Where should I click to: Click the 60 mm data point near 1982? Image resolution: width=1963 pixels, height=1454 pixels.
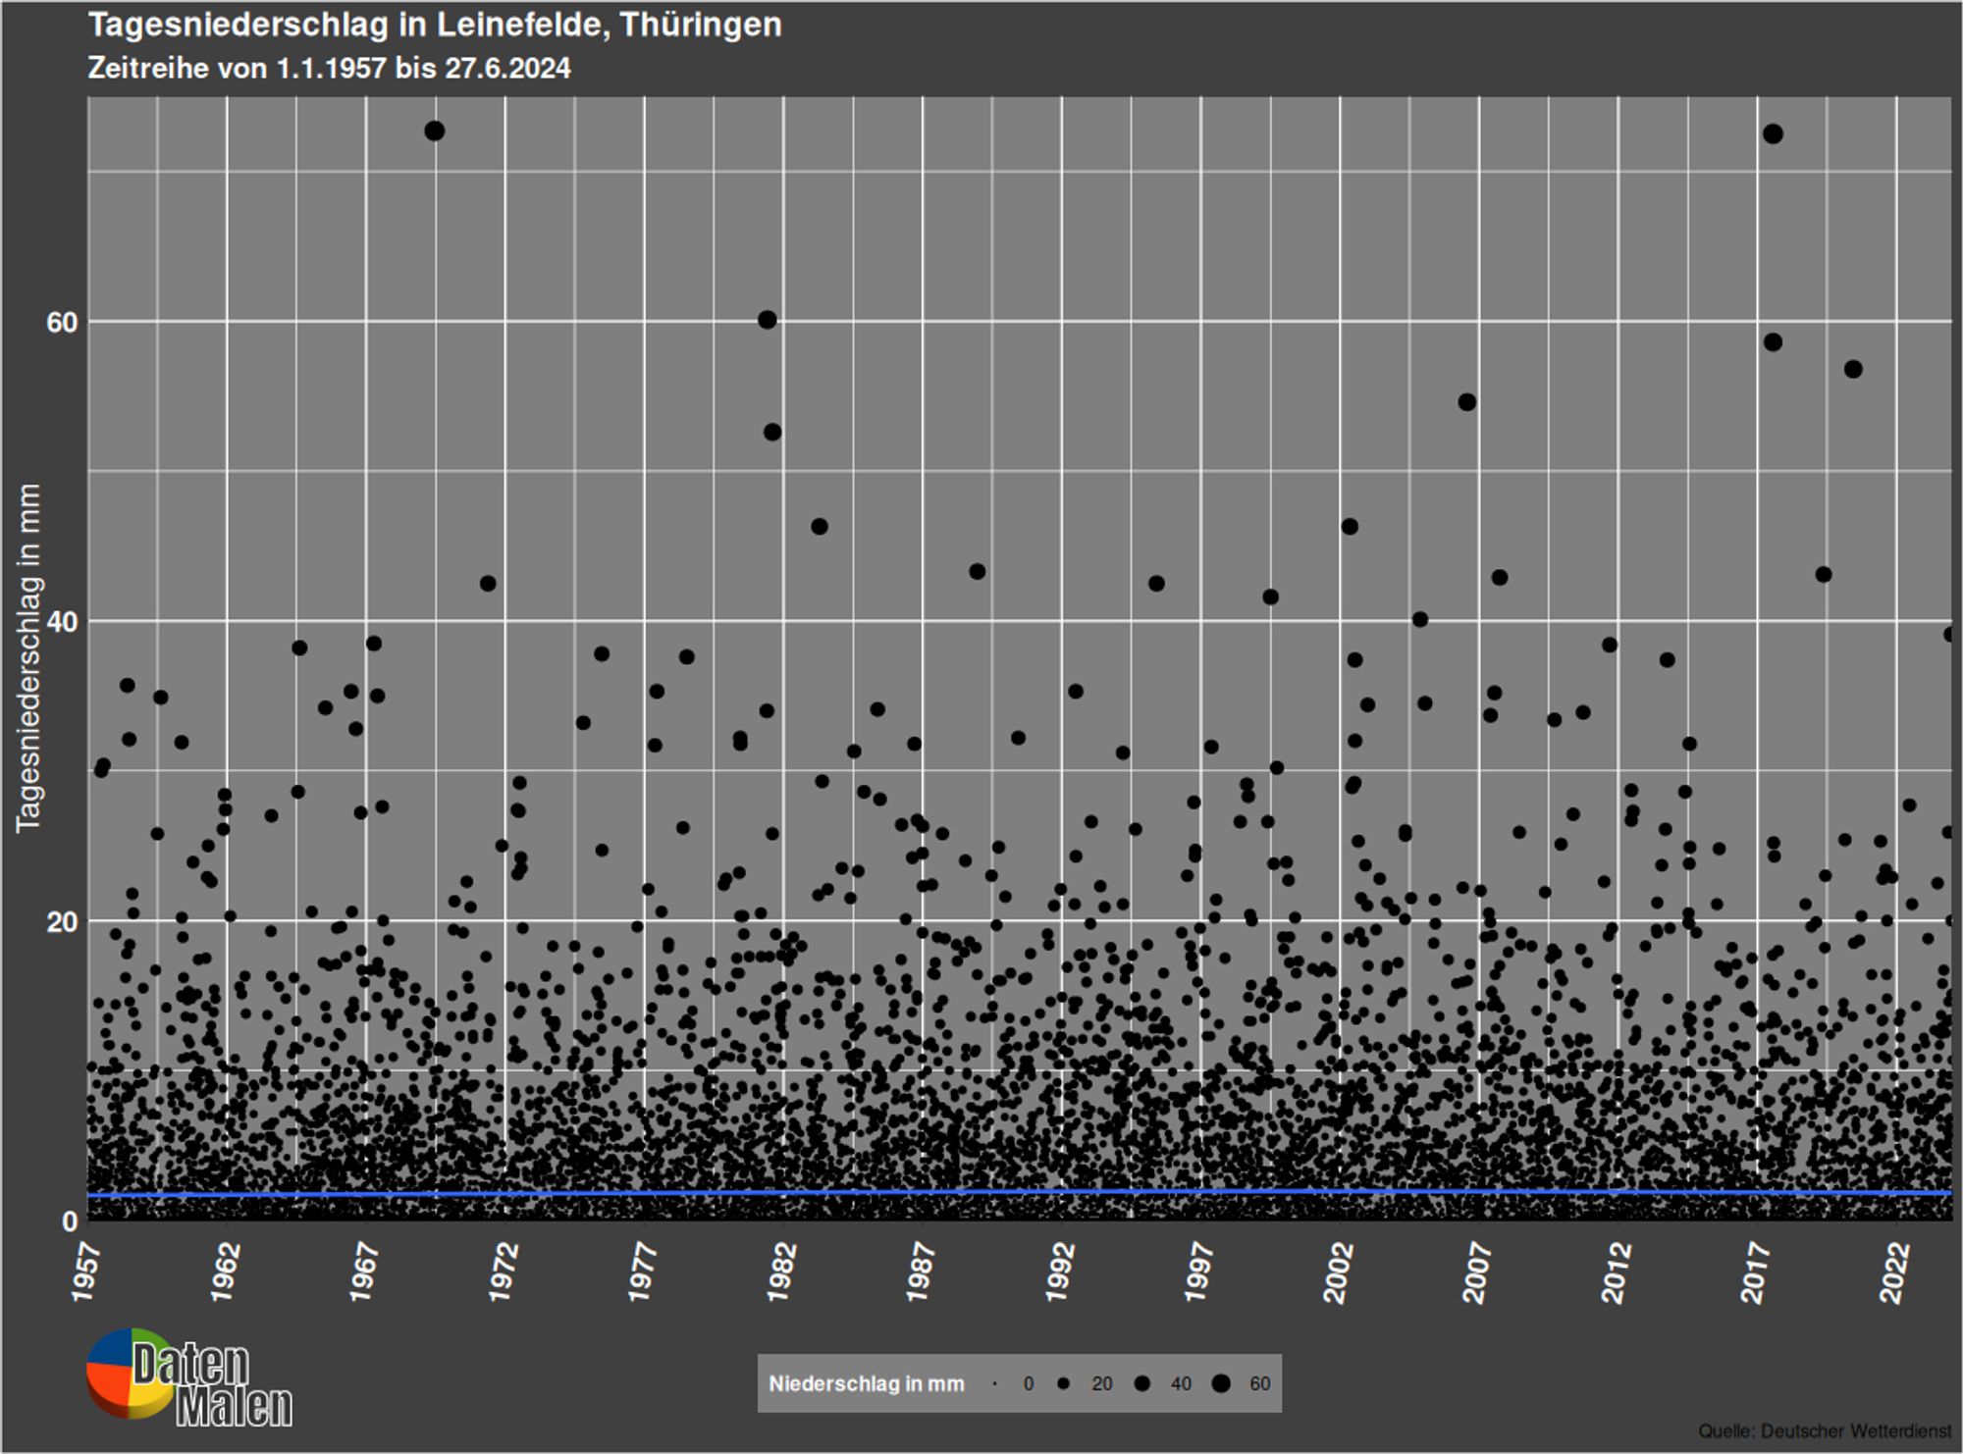(768, 320)
